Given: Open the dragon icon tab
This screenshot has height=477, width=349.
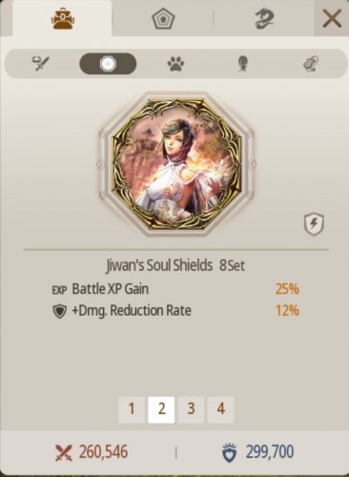Looking at the screenshot, I should pos(264,19).
